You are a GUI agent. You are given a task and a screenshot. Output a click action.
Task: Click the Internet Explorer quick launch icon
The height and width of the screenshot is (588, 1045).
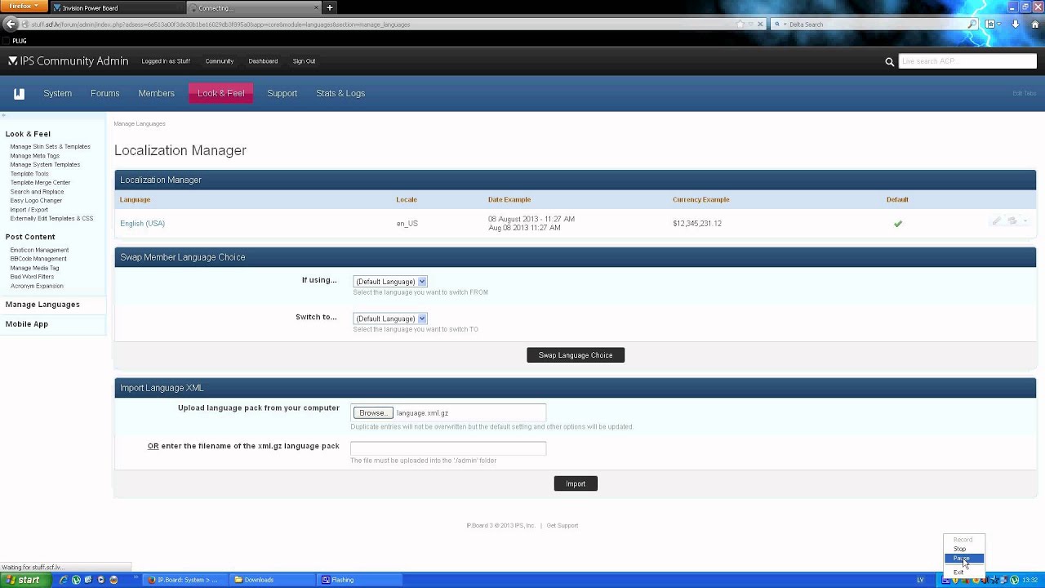click(64, 580)
